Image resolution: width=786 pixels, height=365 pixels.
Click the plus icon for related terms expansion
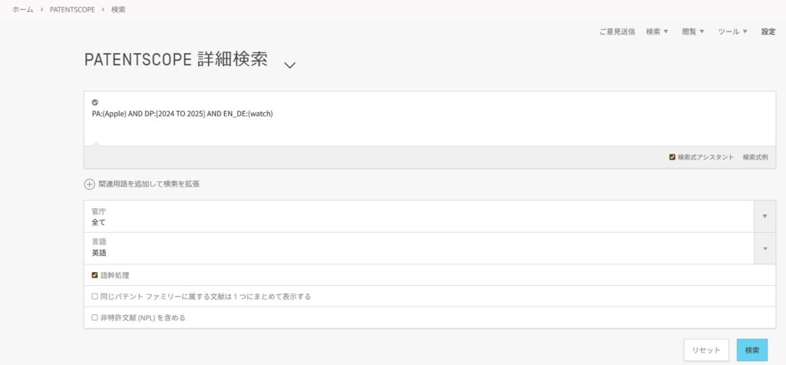tap(90, 184)
